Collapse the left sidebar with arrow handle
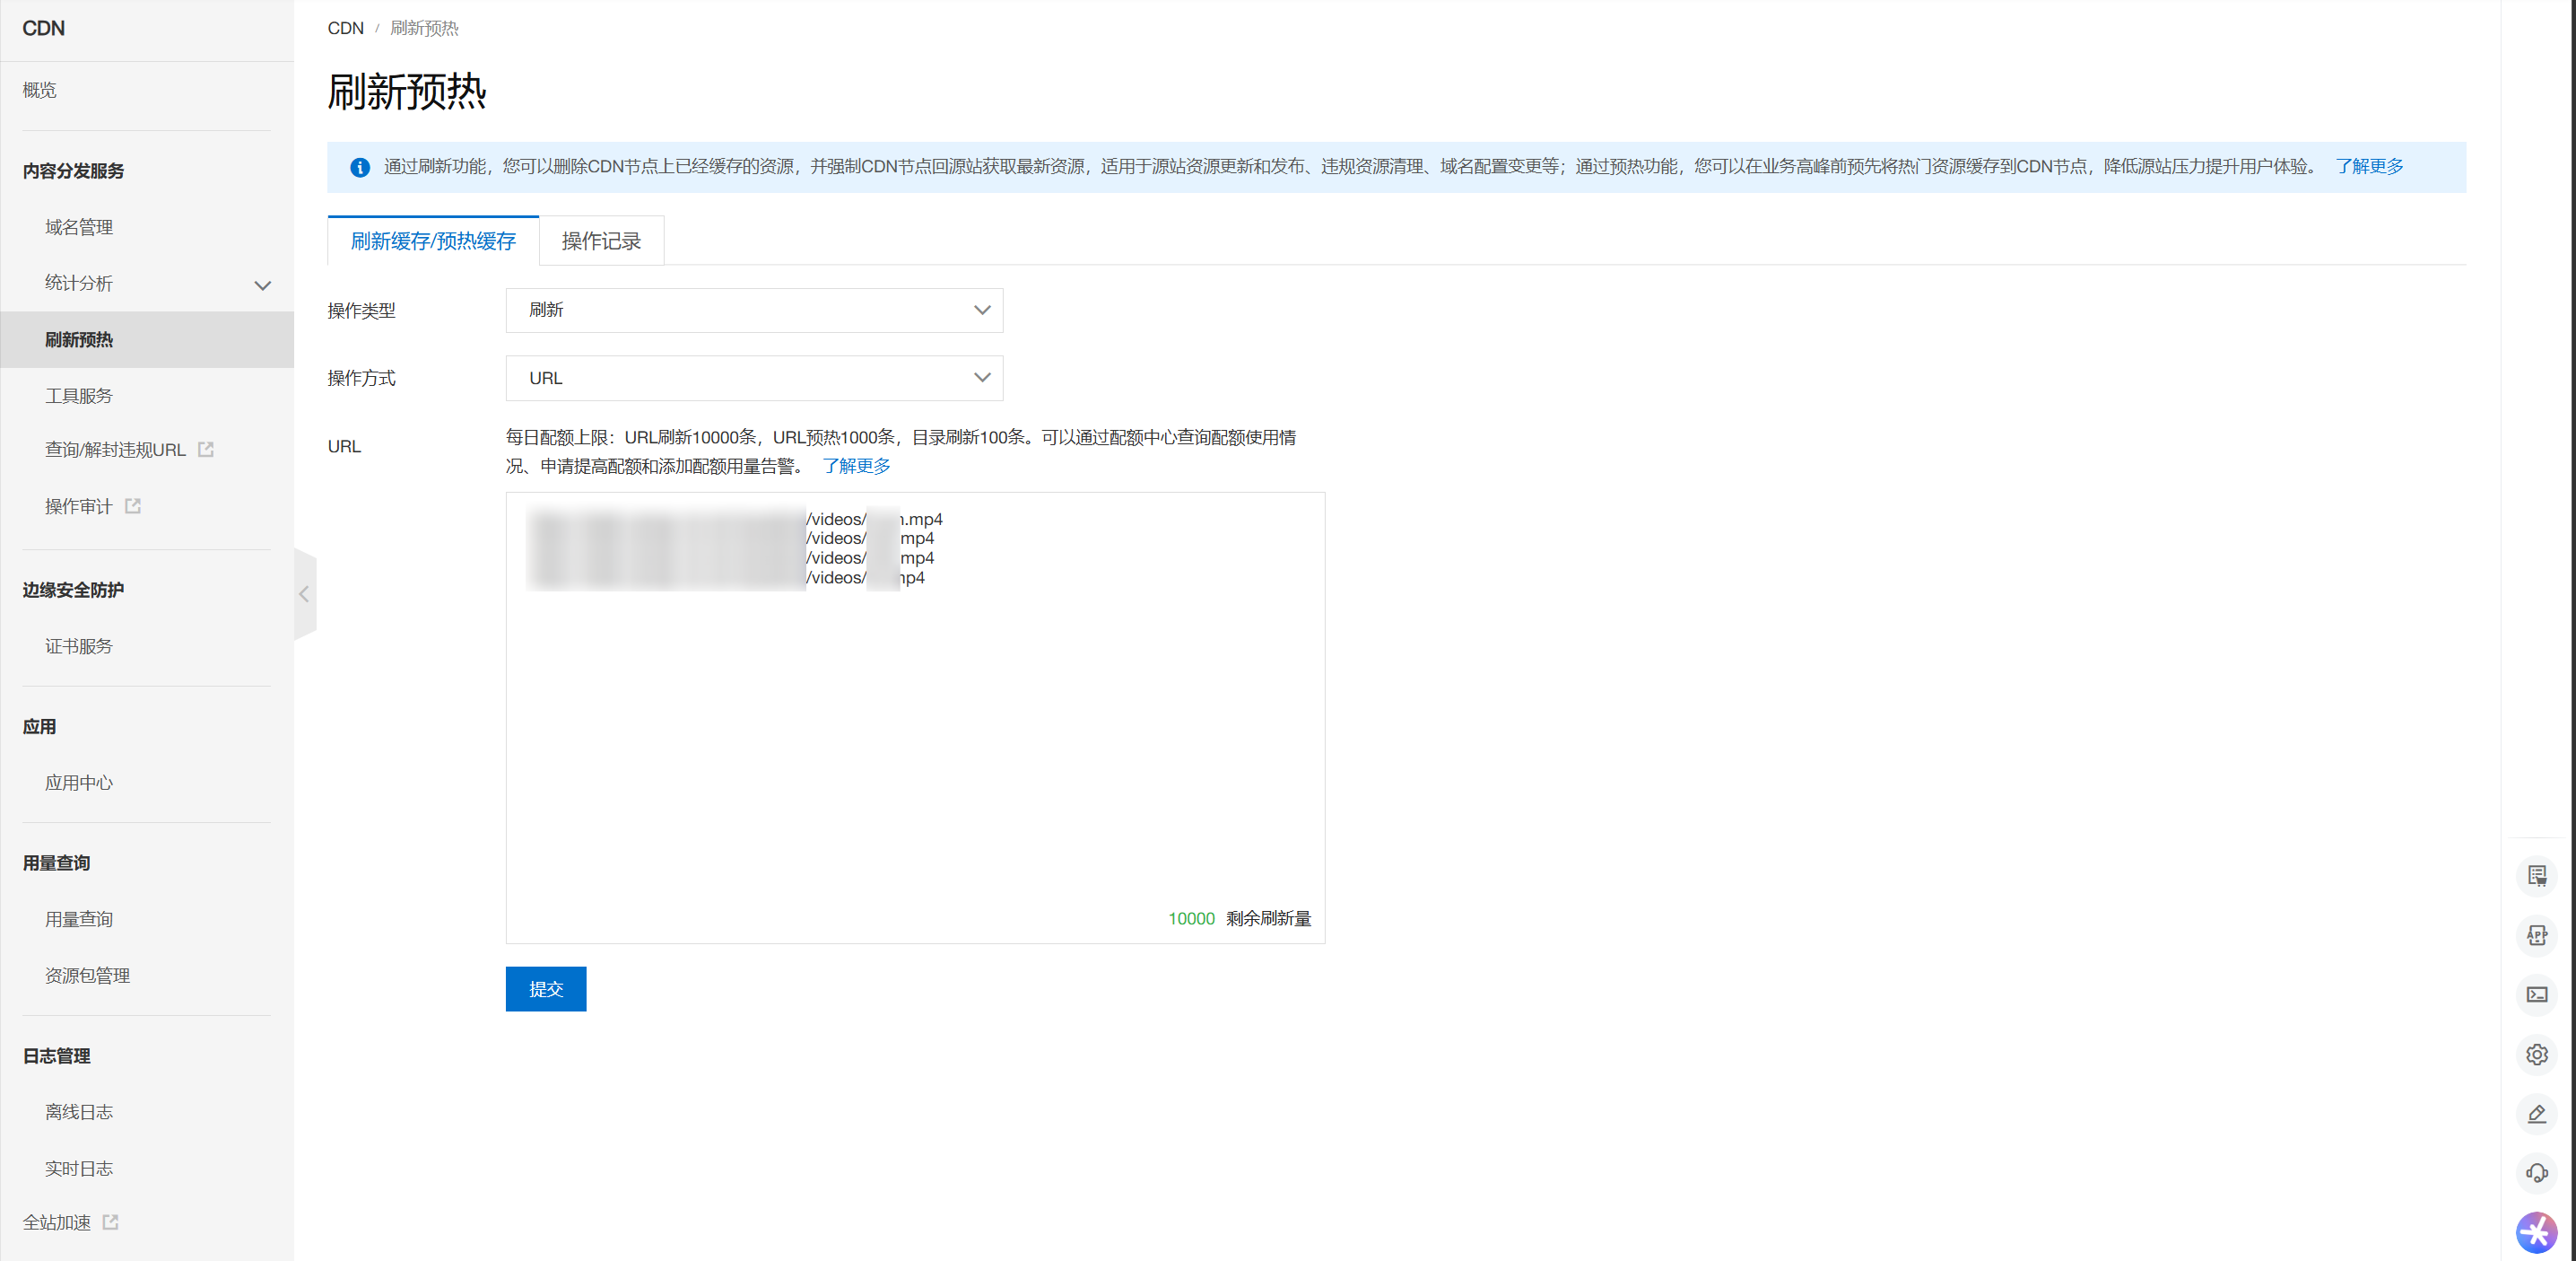 pyautogui.click(x=304, y=593)
